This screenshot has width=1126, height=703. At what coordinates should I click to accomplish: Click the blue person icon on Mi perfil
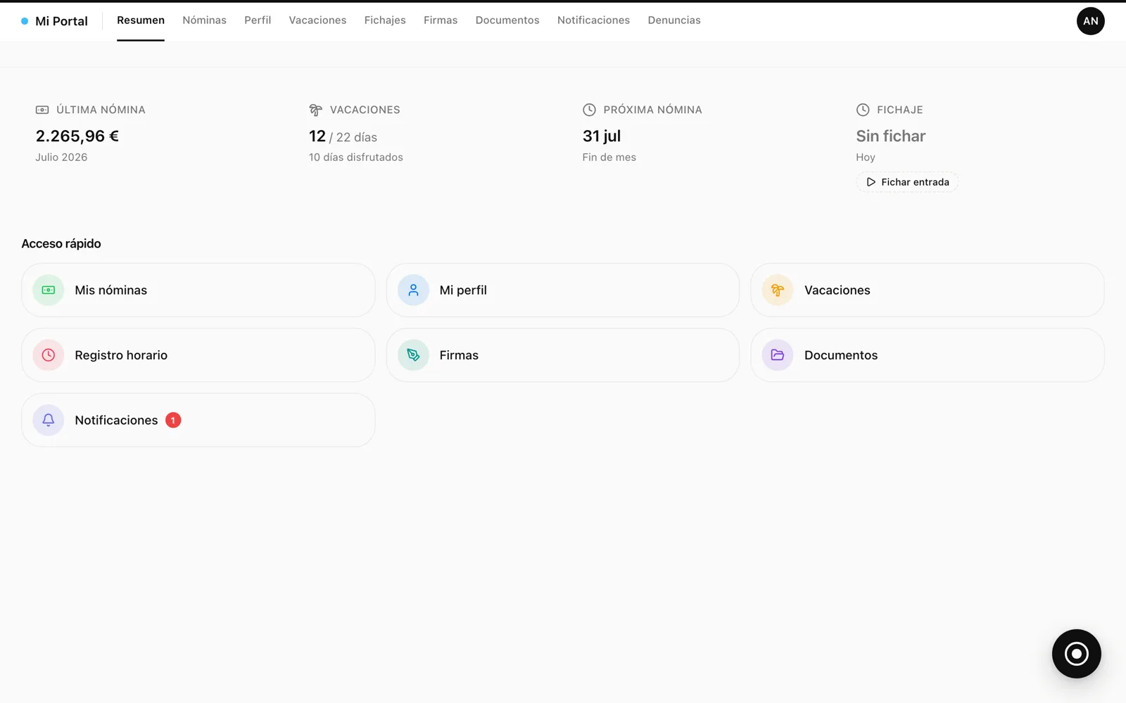click(x=413, y=290)
